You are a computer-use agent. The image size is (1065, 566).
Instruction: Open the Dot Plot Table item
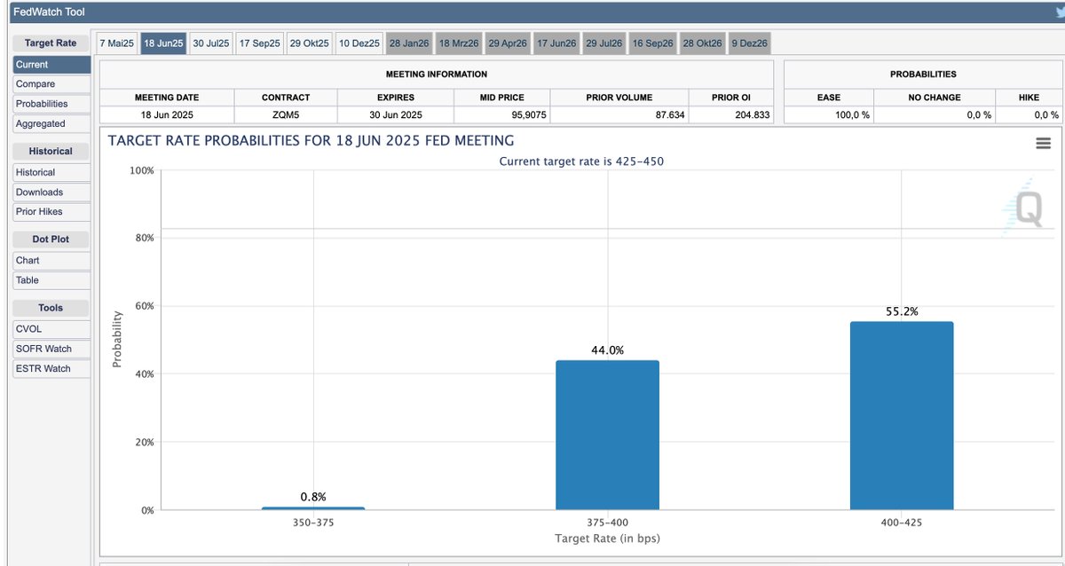[51, 280]
